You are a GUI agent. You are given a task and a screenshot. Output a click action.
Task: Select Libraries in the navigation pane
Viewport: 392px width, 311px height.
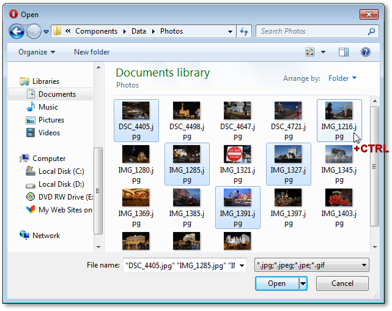click(x=40, y=81)
